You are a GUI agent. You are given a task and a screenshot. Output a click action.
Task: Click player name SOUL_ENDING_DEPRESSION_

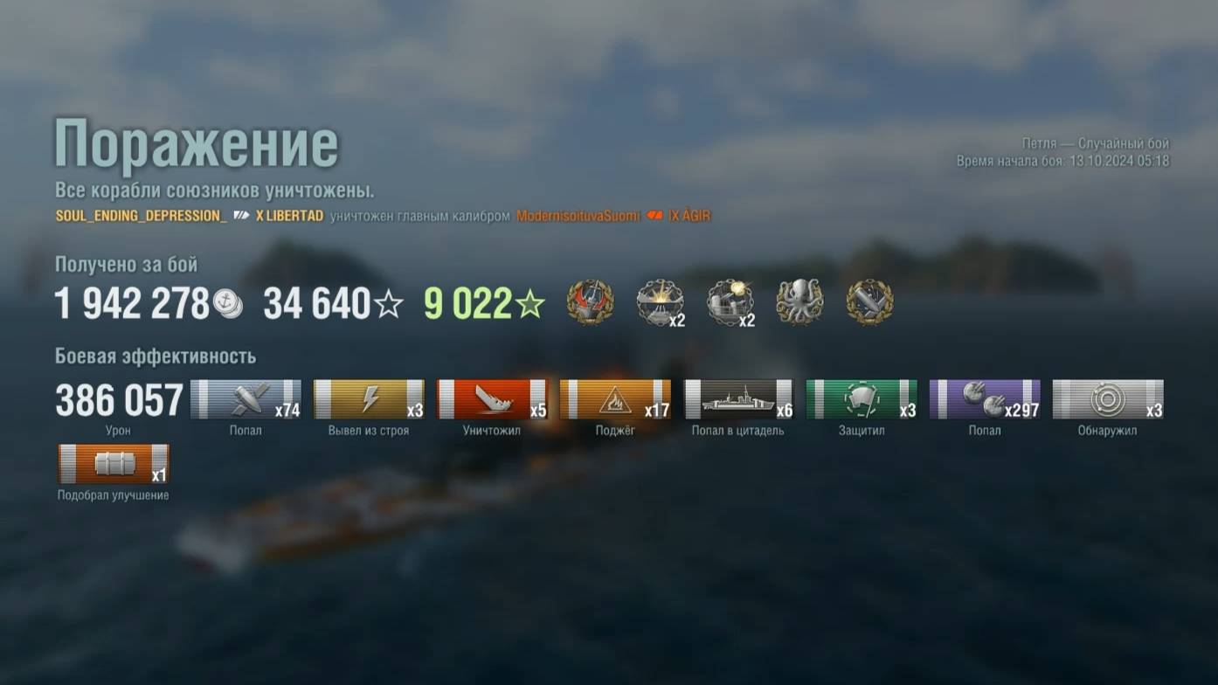click(x=141, y=216)
